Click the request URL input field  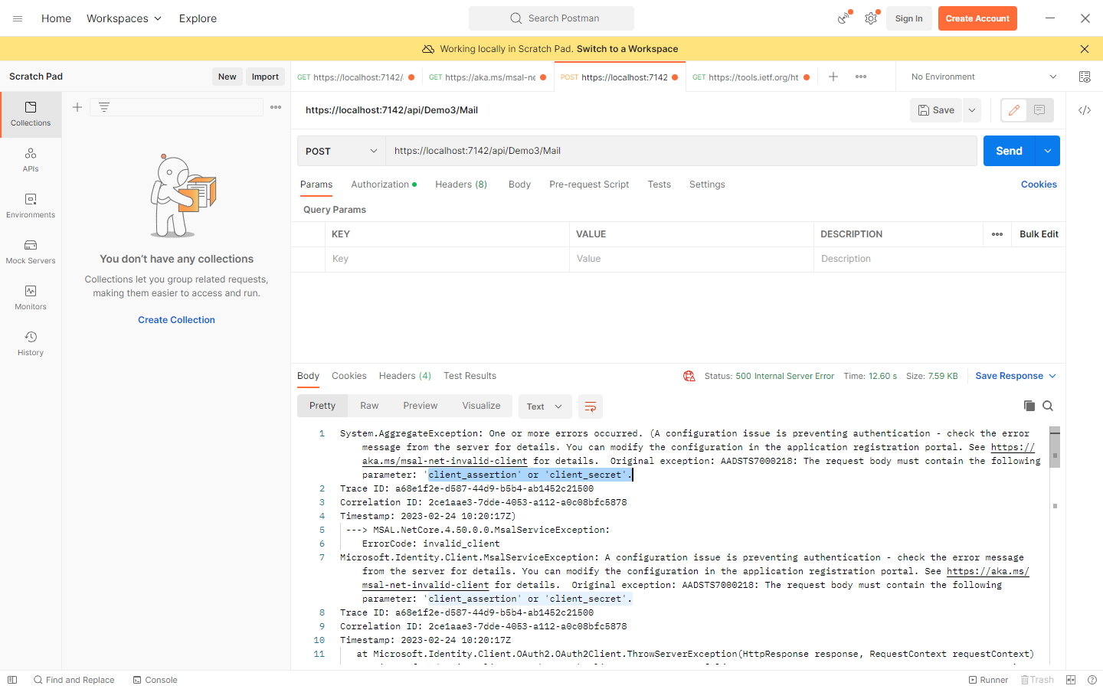(x=680, y=151)
